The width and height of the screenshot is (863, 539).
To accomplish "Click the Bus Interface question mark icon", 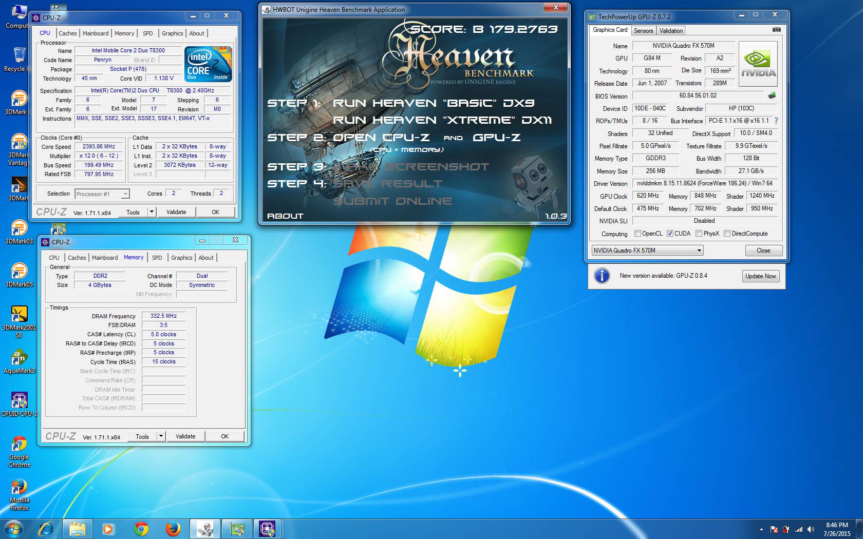I will click(776, 121).
